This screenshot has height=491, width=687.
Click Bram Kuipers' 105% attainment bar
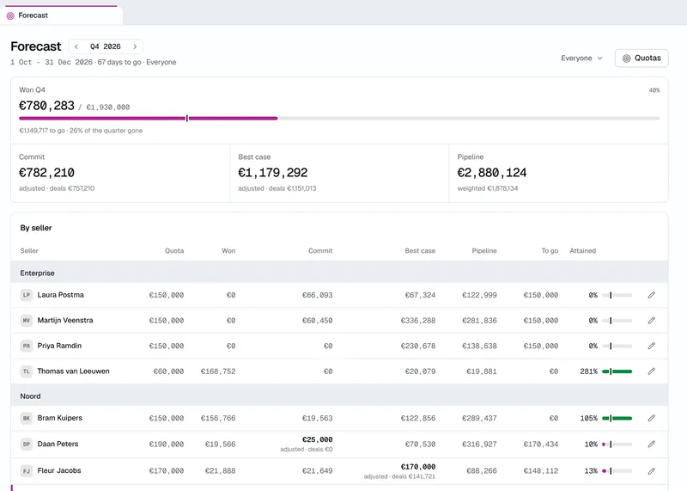[617, 418]
